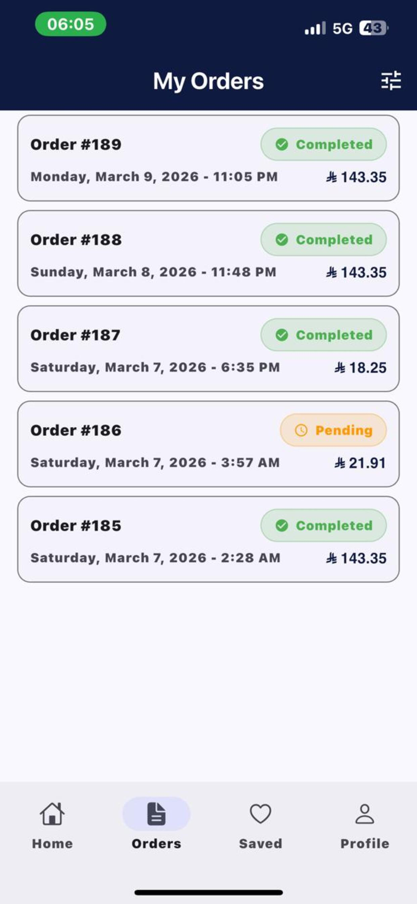
Task: Click the green checkmark on Order #189
Action: (x=282, y=144)
